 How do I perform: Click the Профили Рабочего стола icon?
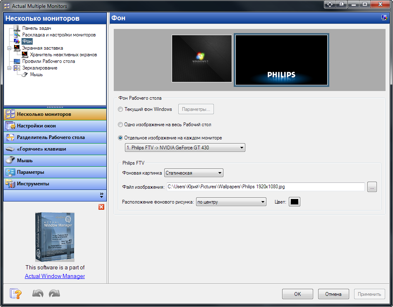[x=17, y=61]
